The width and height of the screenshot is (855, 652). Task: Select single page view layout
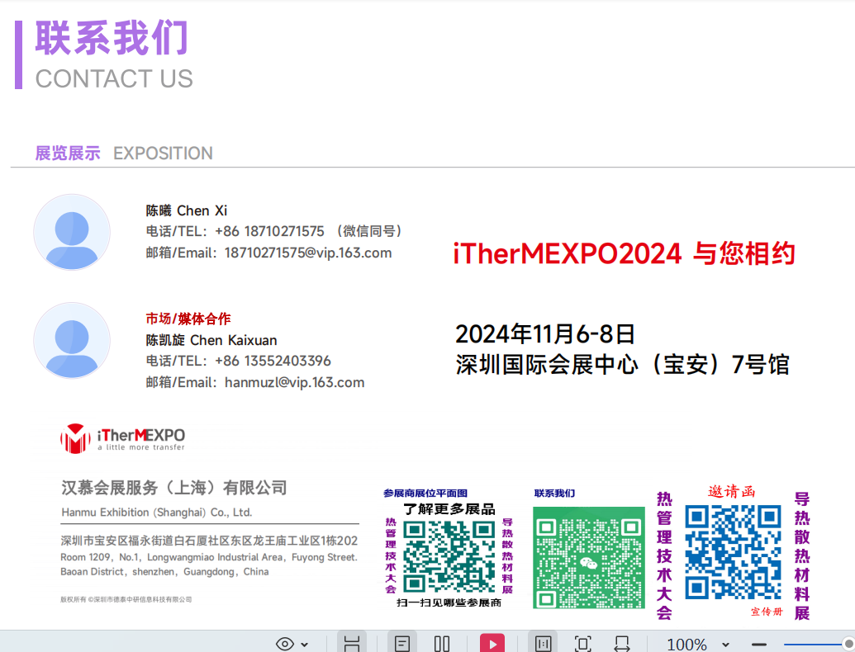pyautogui.click(x=401, y=644)
